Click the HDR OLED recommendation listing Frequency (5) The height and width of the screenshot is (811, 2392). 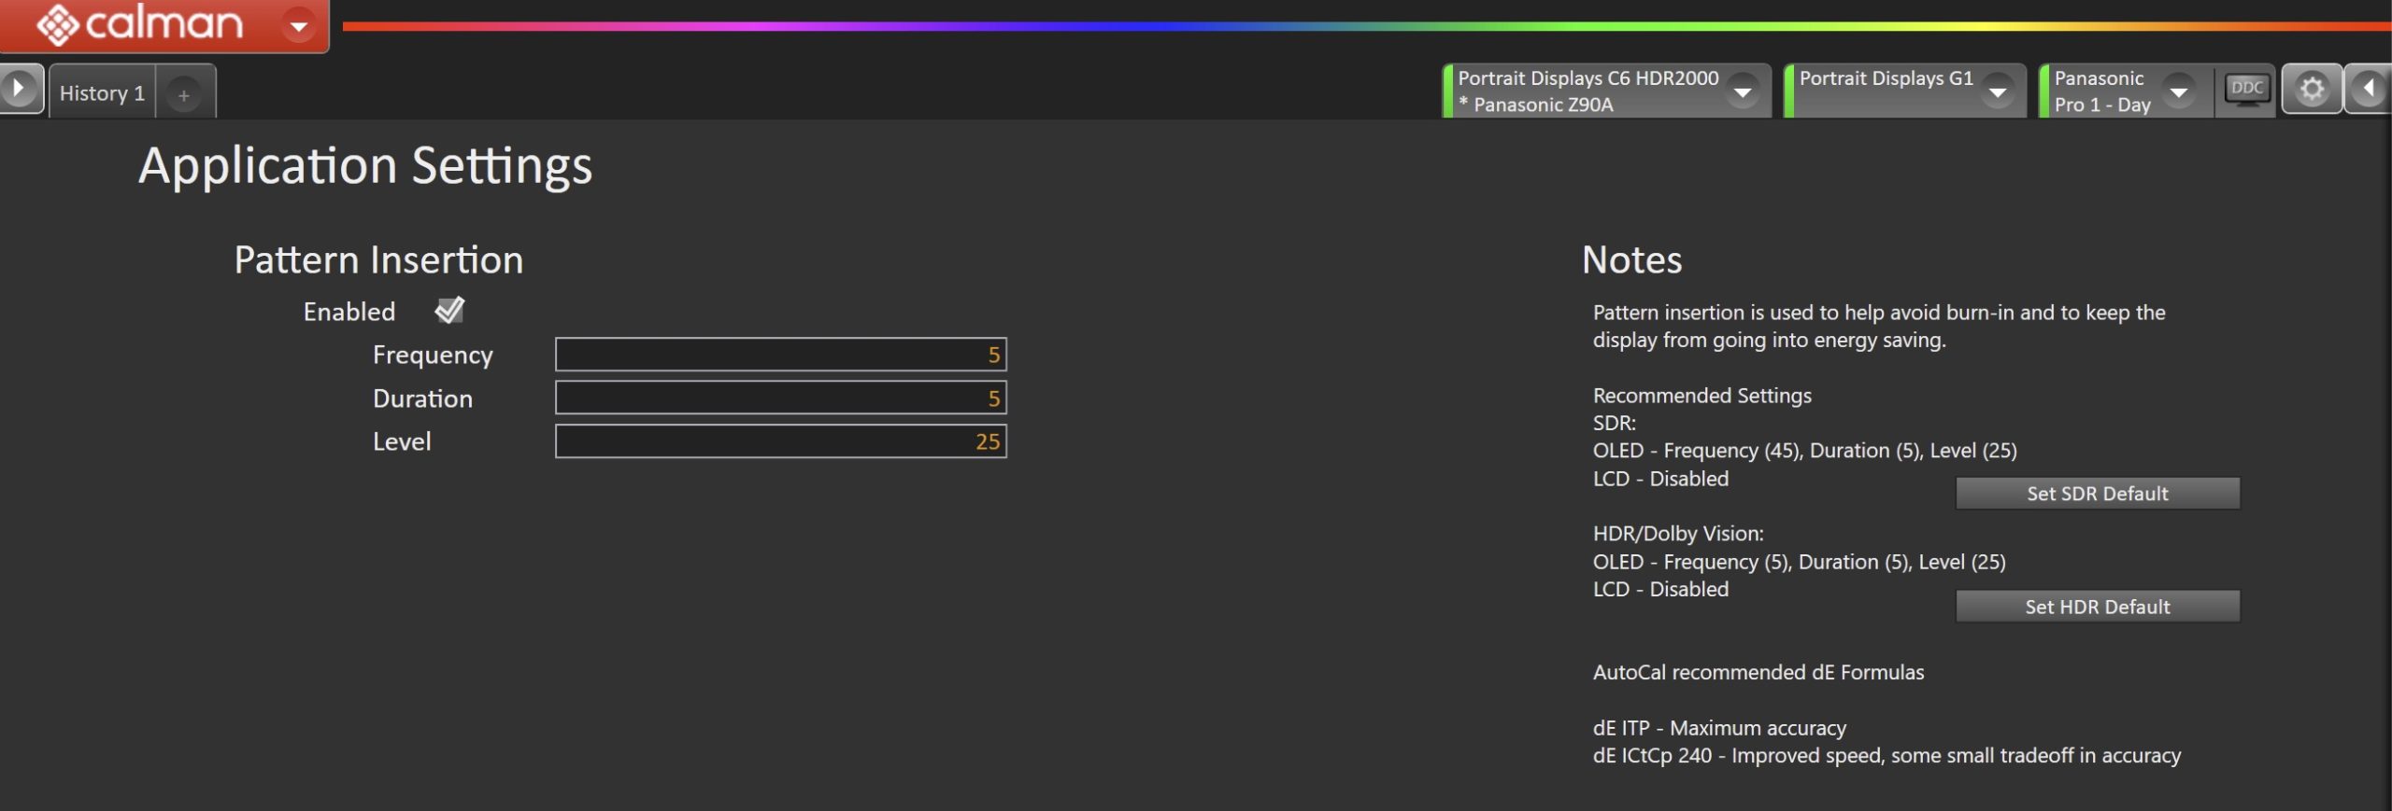pyautogui.click(x=1799, y=562)
